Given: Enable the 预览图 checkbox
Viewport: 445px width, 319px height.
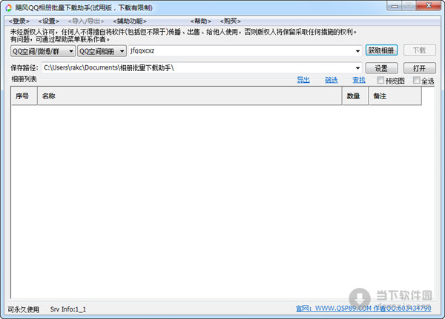Looking at the screenshot, I should tap(380, 81).
